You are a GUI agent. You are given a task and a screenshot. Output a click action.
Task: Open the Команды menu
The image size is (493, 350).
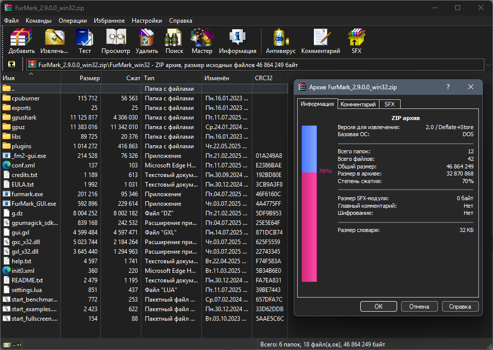click(39, 20)
